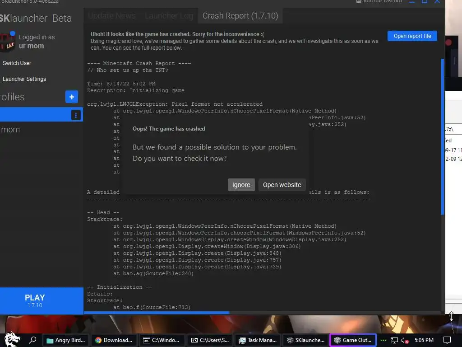Click the taskbar clock showing 5:05 PM
Screen dimensions: 462x347
coord(424,340)
